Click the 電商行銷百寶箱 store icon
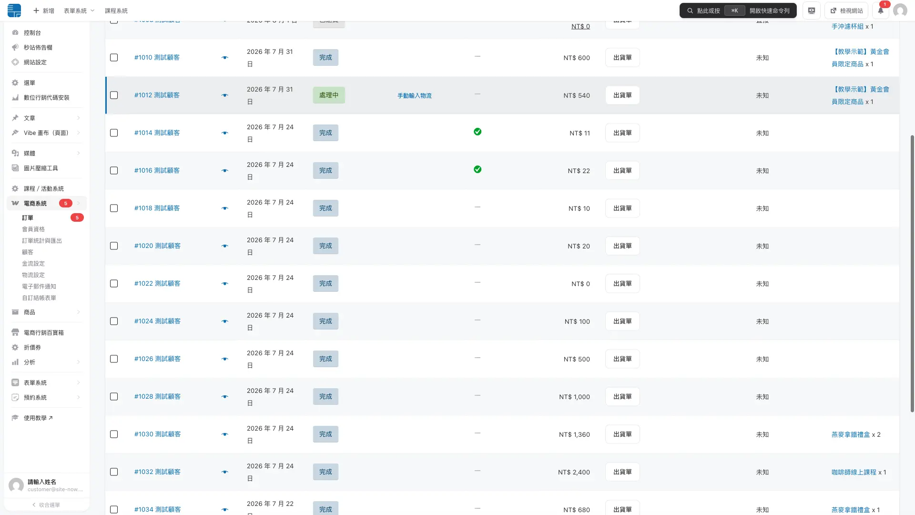The width and height of the screenshot is (915, 515). 15,332
